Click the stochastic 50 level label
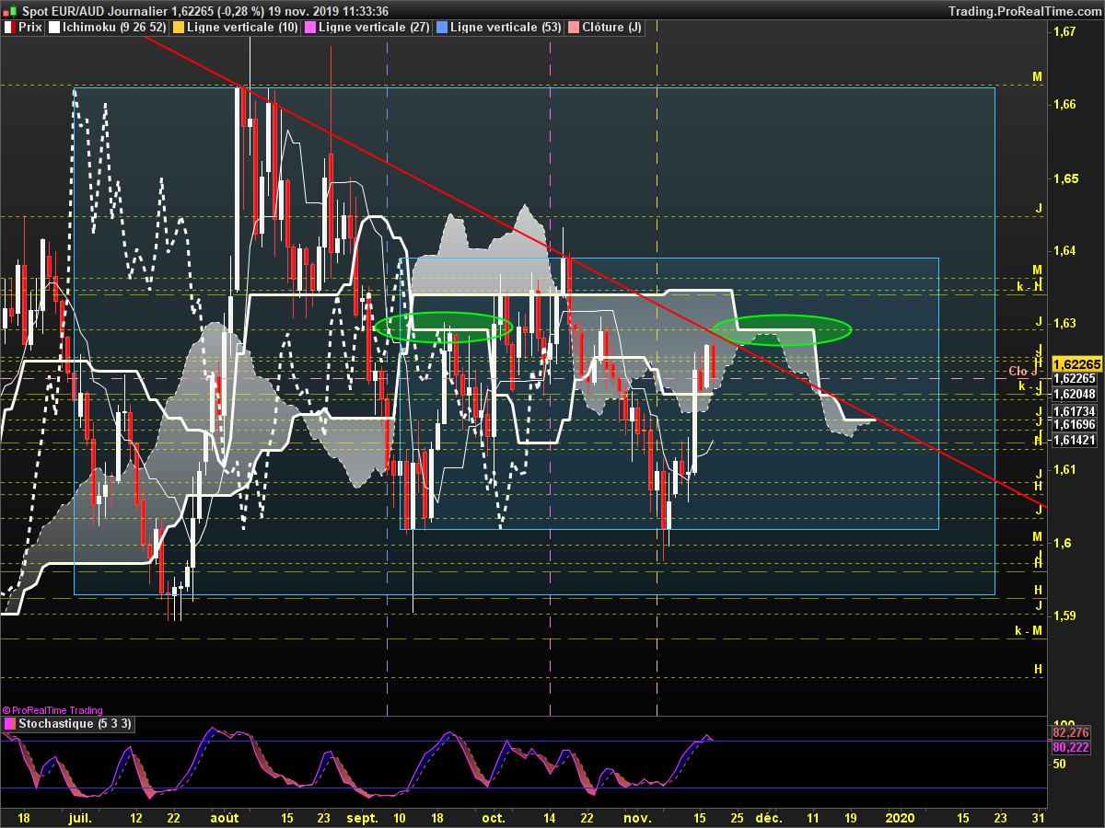The height and width of the screenshot is (828, 1105). tap(1060, 764)
